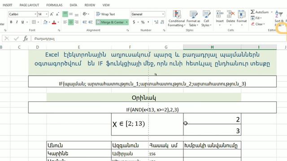This screenshot has width=287, height=161.
Task: Open Conditional Formatting menu
Action: click(x=177, y=18)
